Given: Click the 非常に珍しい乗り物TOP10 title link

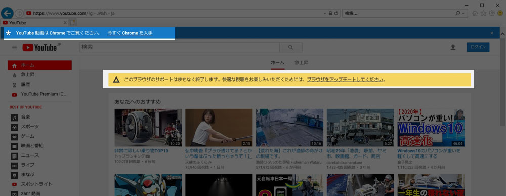Looking at the screenshot, I should (x=141, y=151).
